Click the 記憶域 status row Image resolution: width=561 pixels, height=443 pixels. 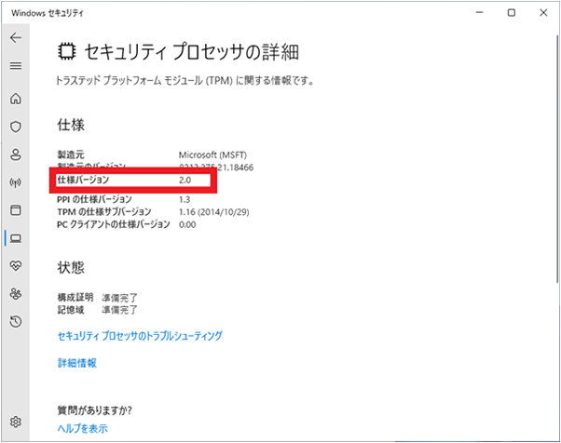click(97, 309)
